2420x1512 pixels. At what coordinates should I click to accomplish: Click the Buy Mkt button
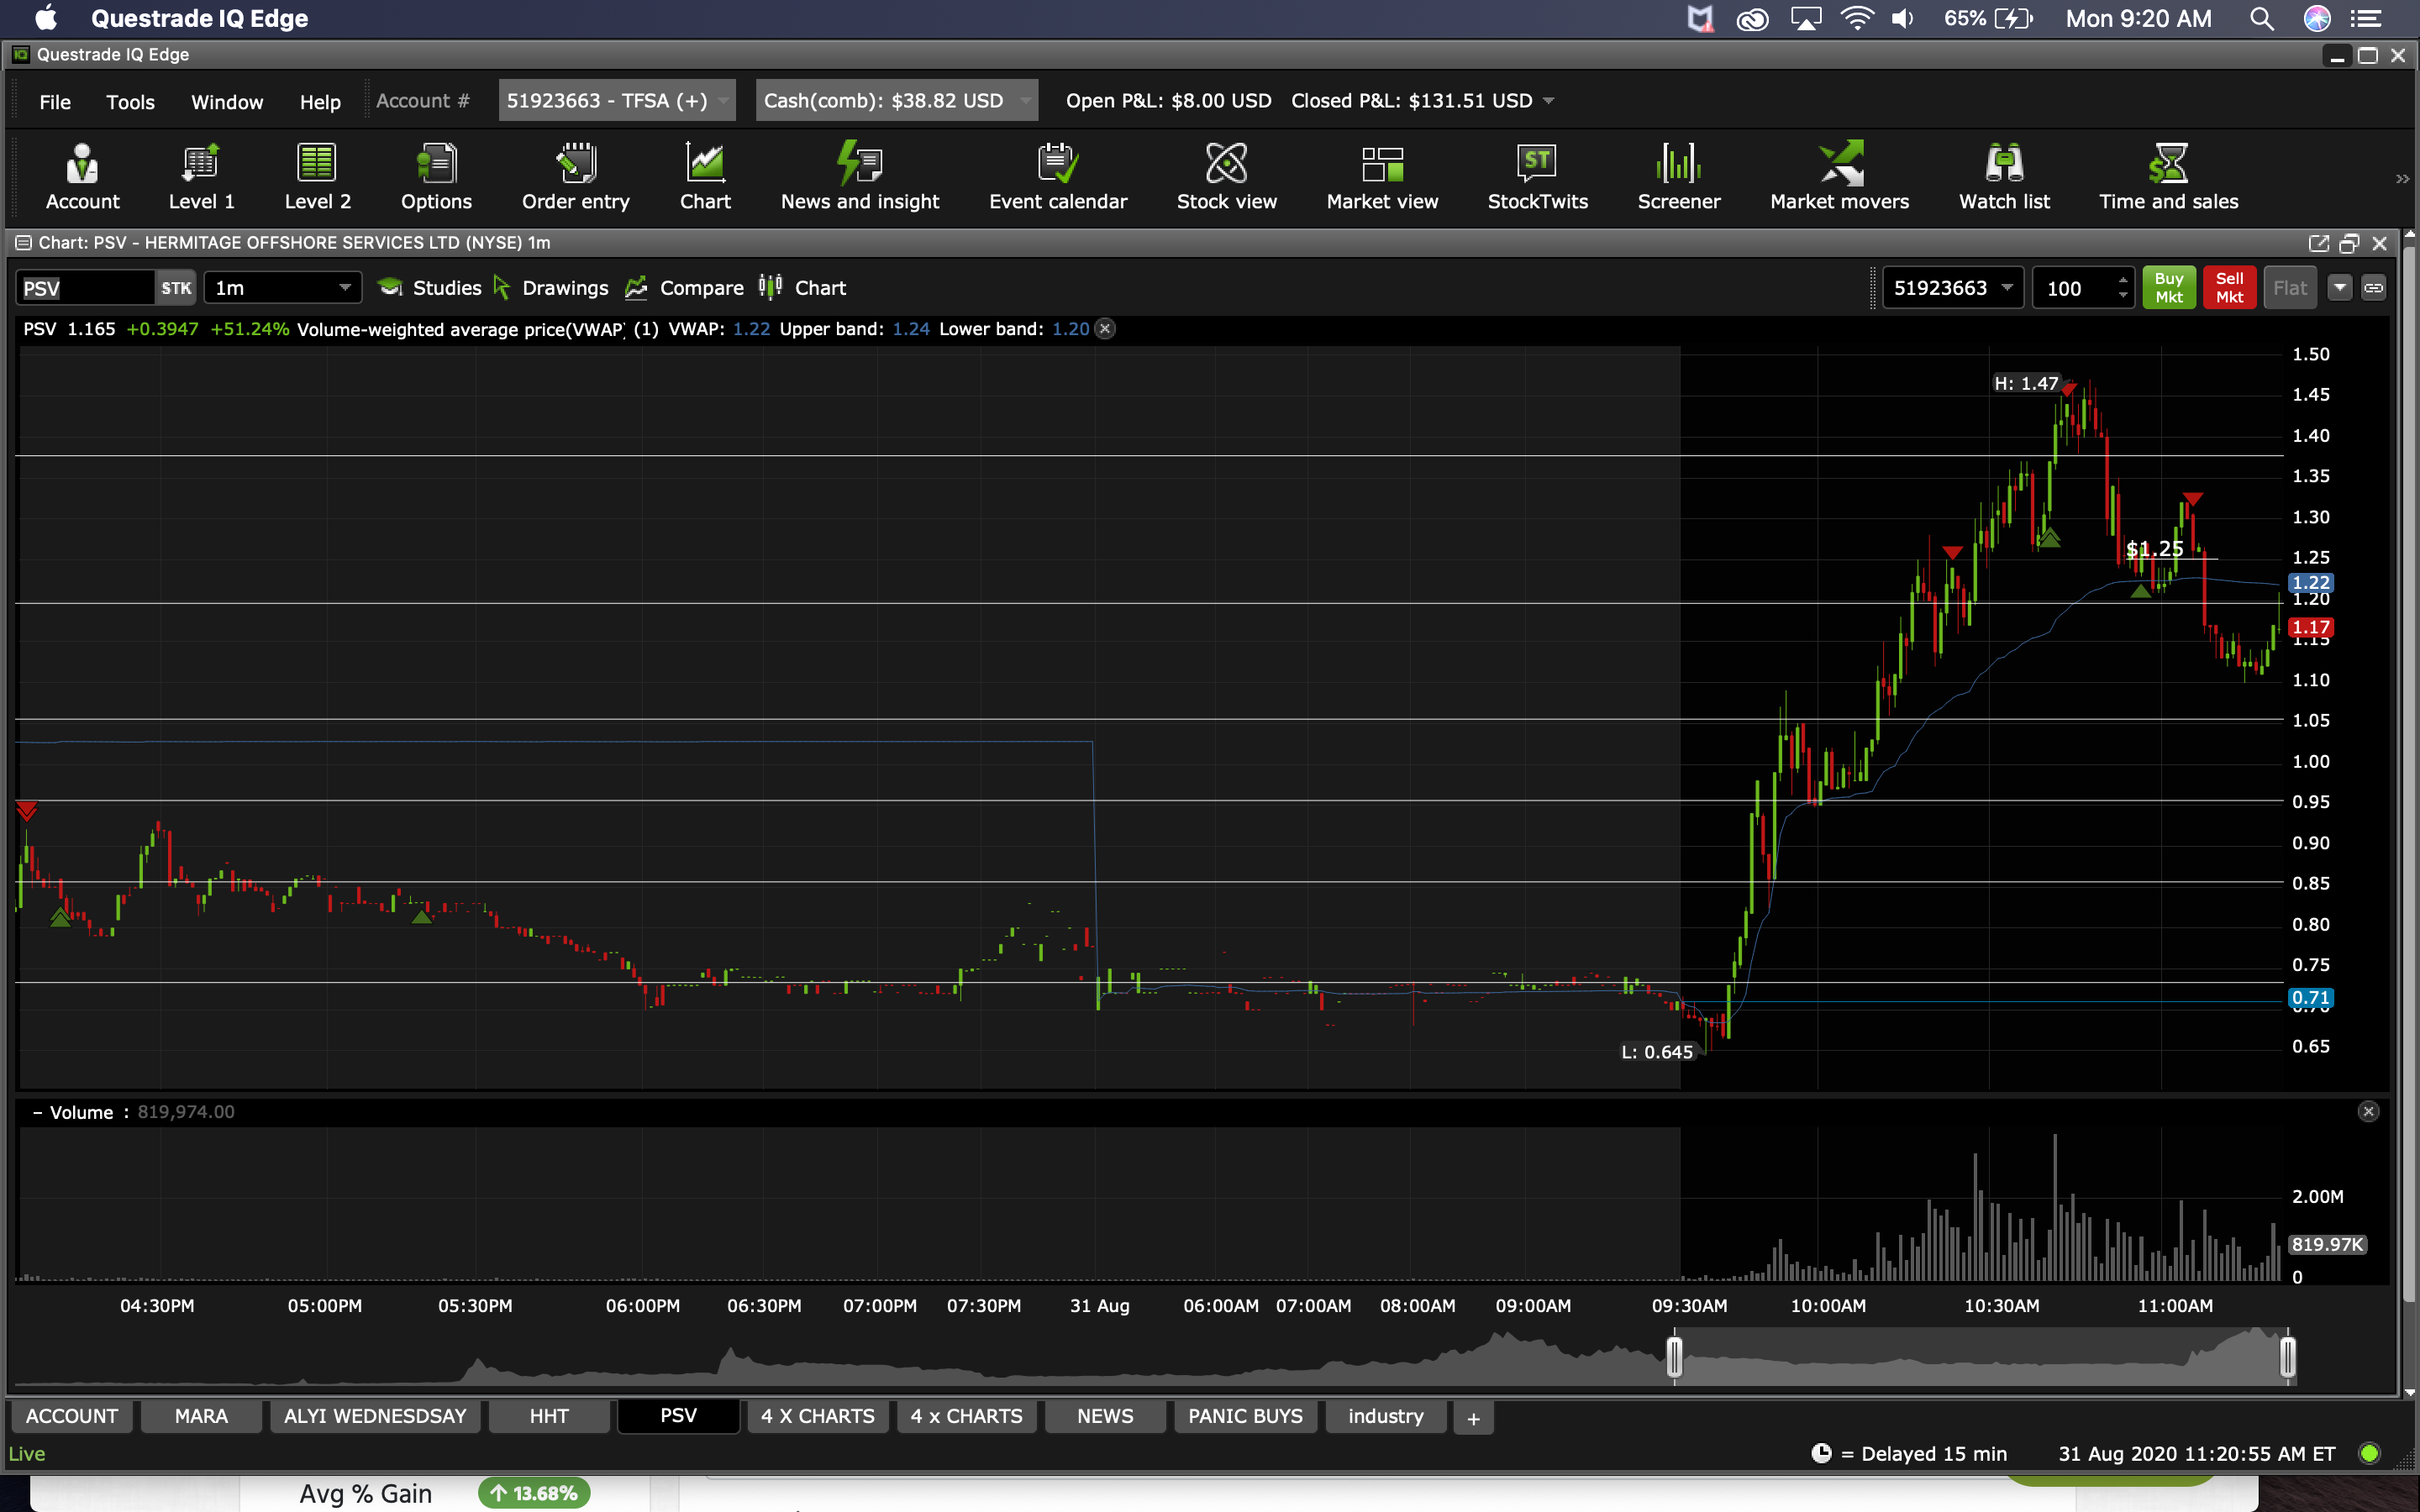pos(2168,288)
